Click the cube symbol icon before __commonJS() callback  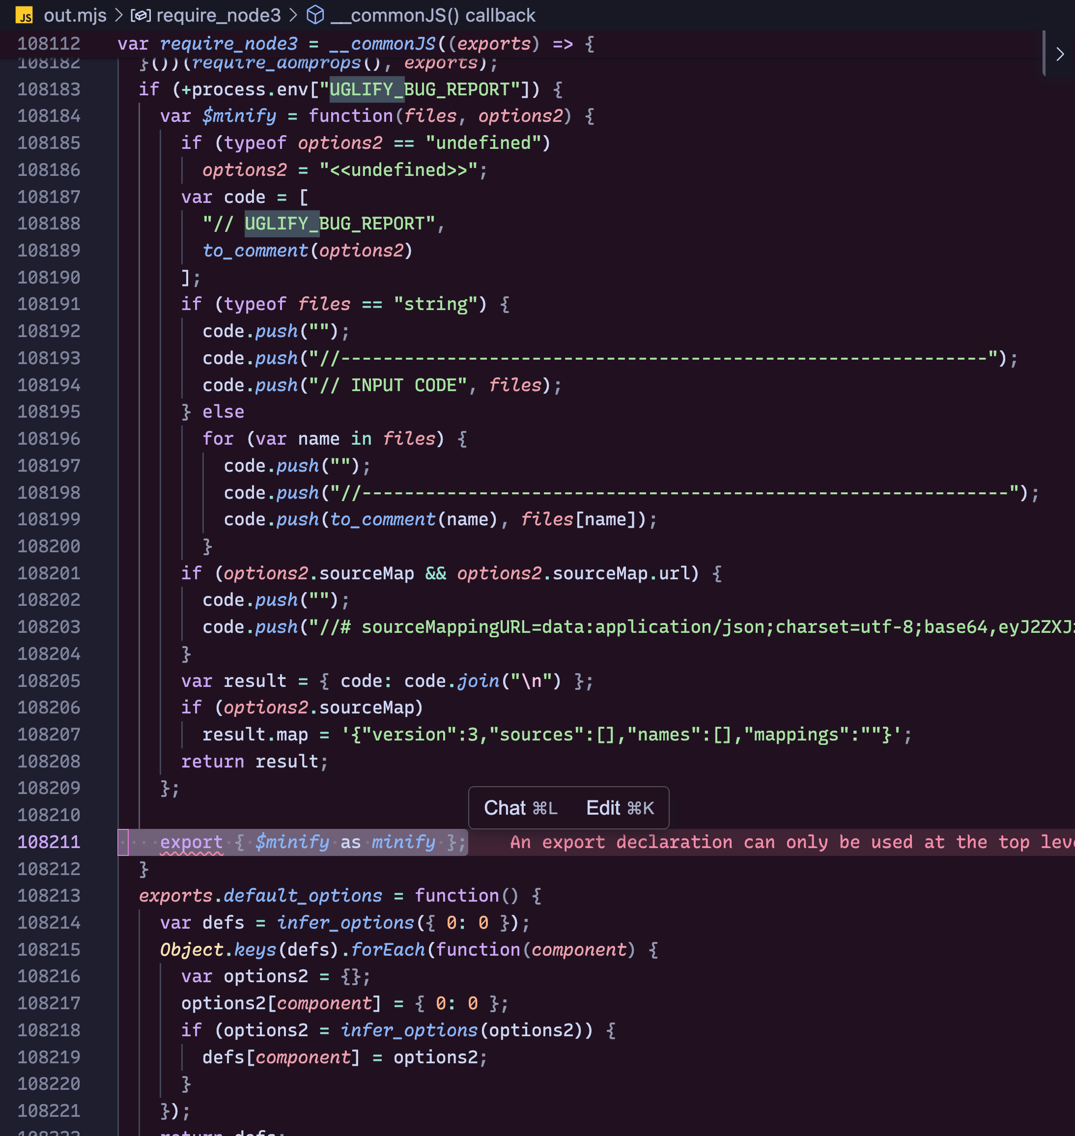pos(316,15)
